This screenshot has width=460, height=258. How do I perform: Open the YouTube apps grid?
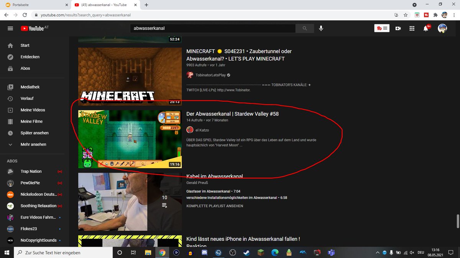[412, 28]
